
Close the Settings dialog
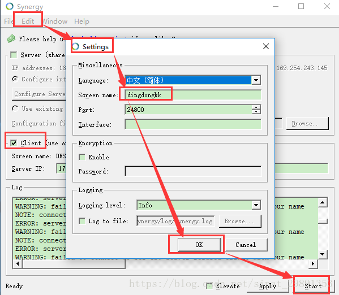click(x=265, y=46)
